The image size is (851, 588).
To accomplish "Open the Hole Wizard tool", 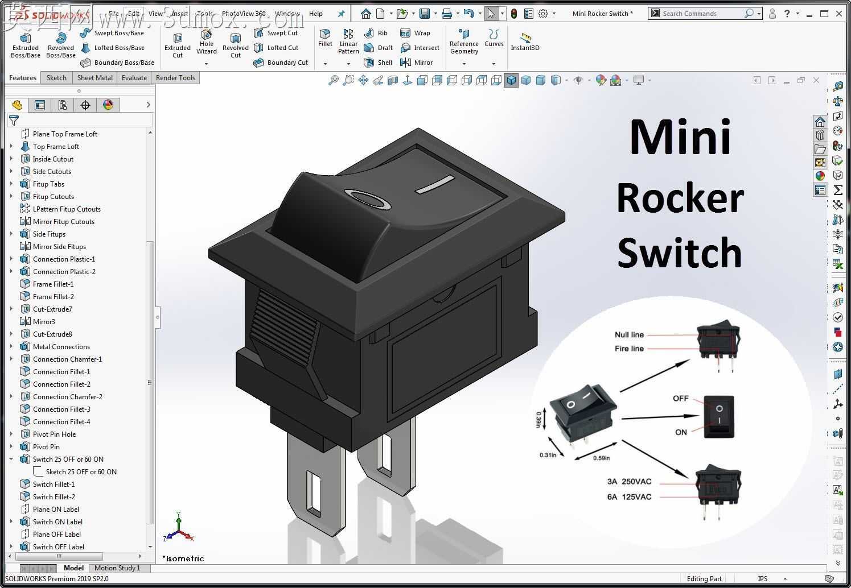I will [x=207, y=42].
